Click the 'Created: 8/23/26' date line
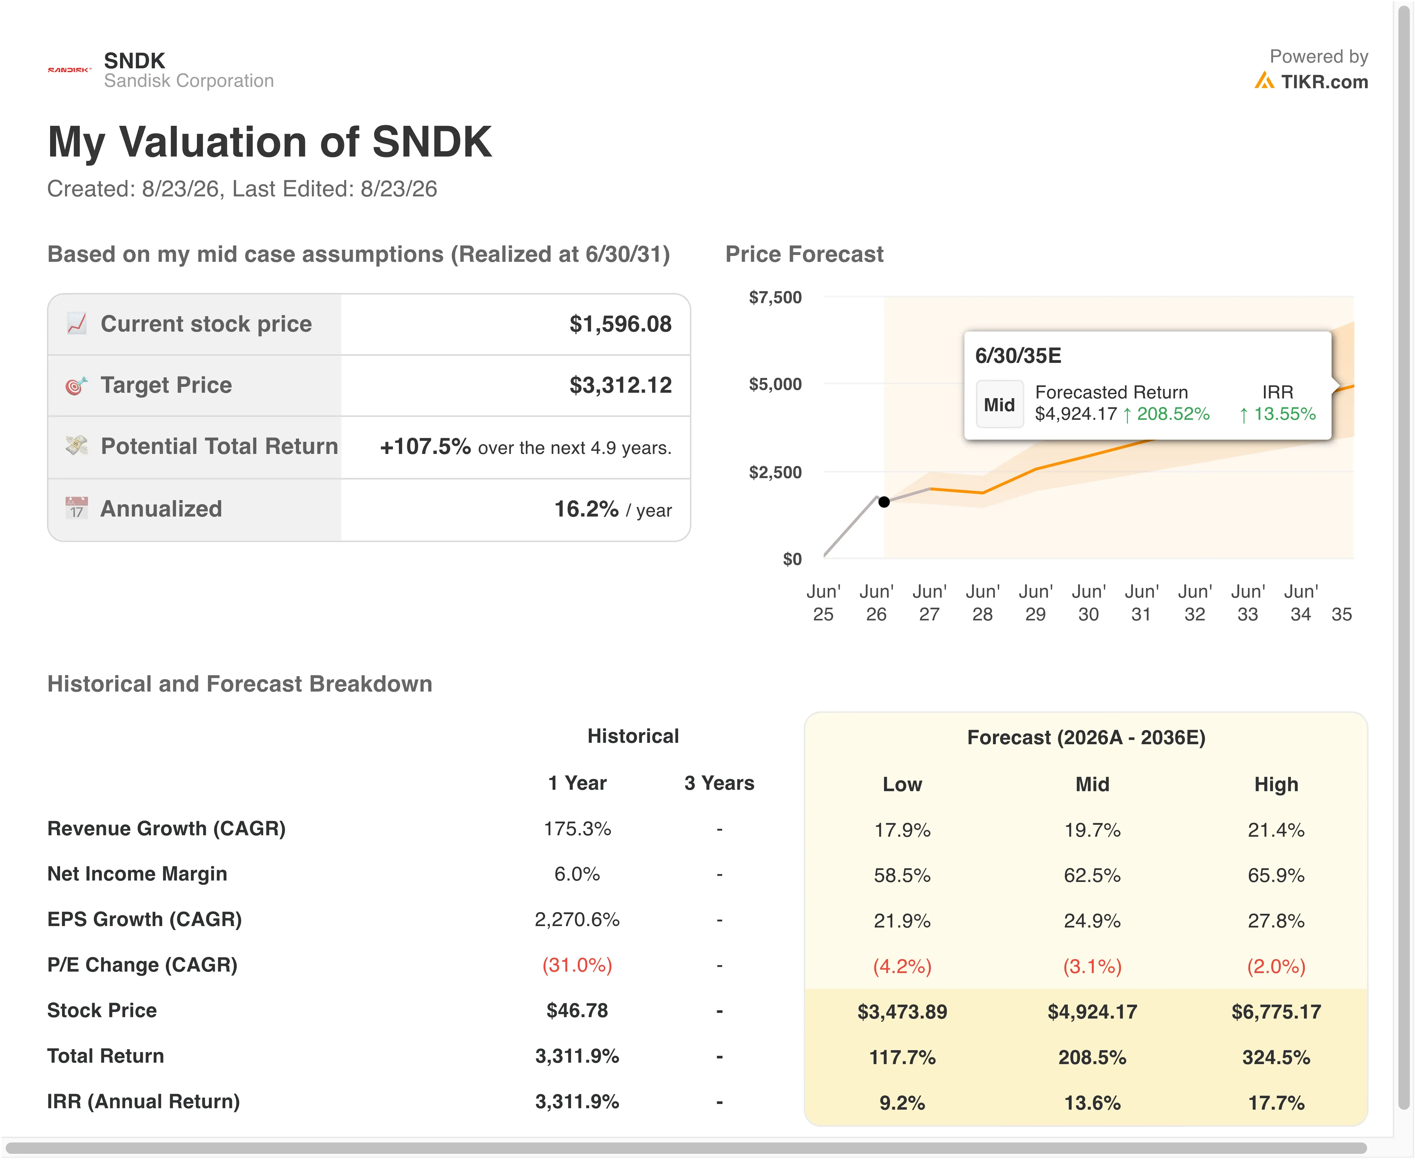Image resolution: width=1415 pixels, height=1160 pixels. pos(242,189)
